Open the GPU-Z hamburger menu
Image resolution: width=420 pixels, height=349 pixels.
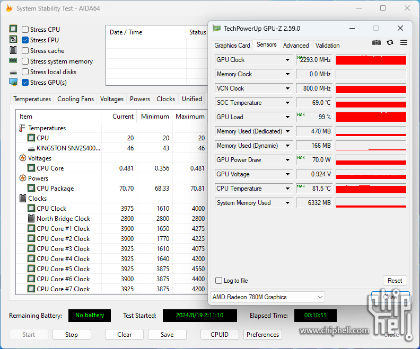pos(404,42)
